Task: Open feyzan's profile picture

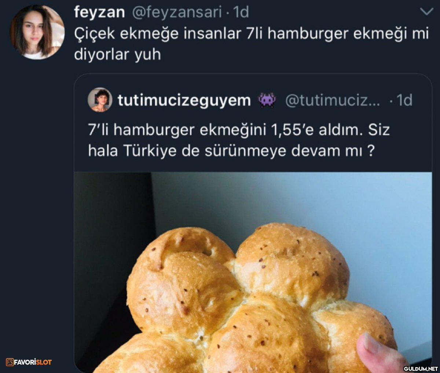Action: click(37, 32)
